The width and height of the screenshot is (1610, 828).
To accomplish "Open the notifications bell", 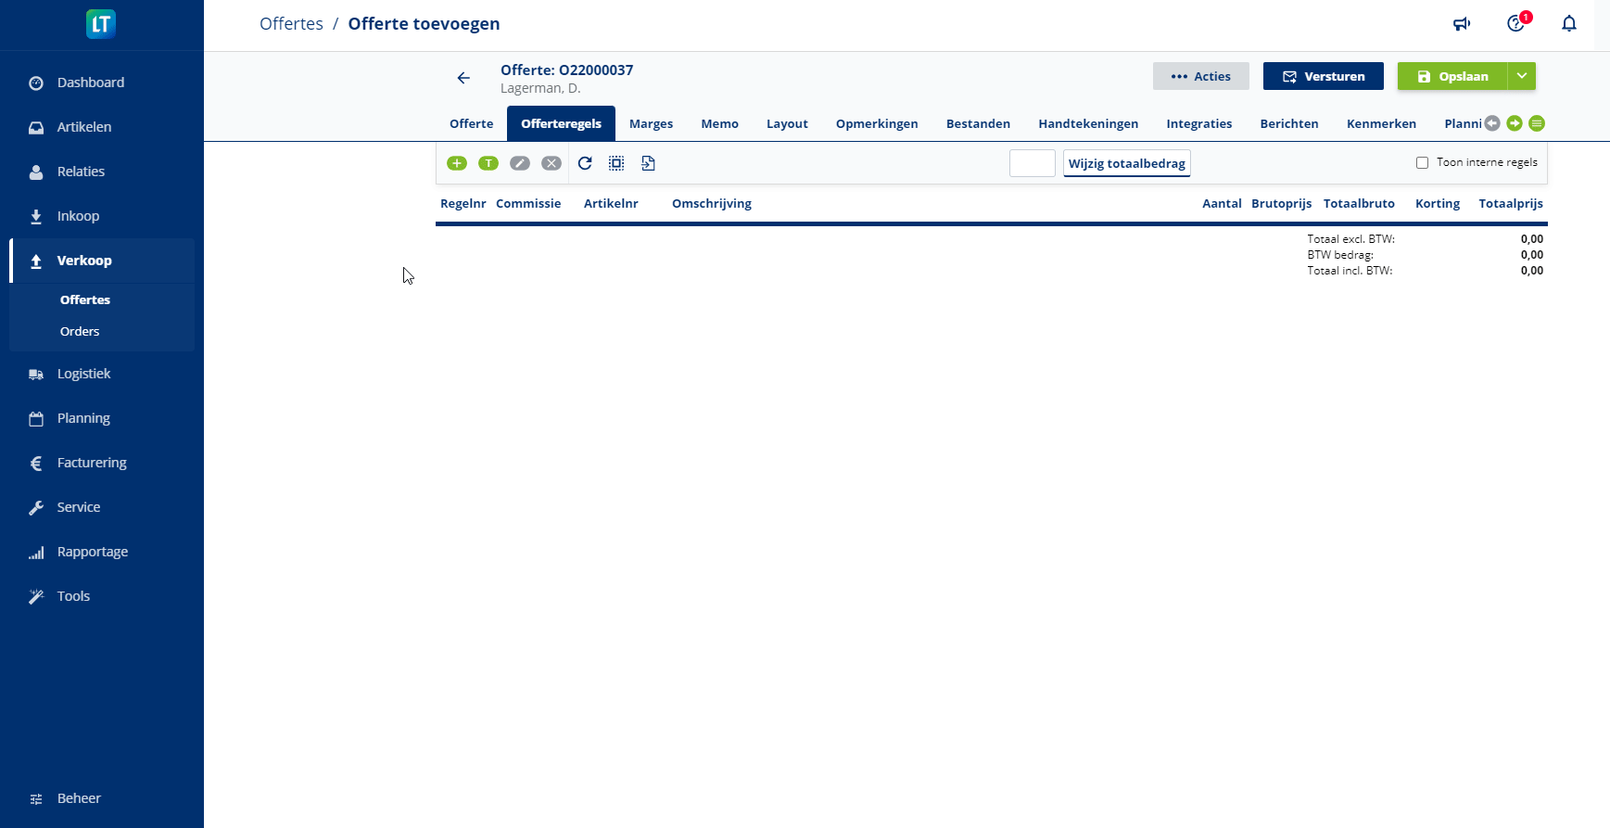I will [1568, 24].
